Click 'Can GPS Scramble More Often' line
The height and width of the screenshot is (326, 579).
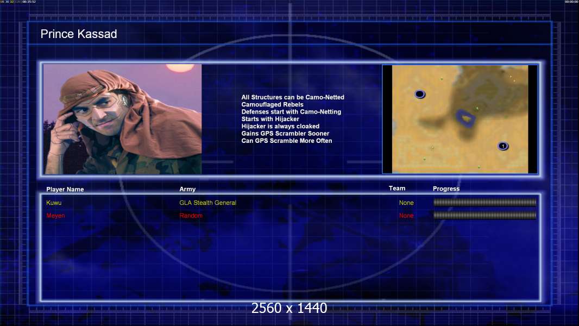[x=287, y=141]
